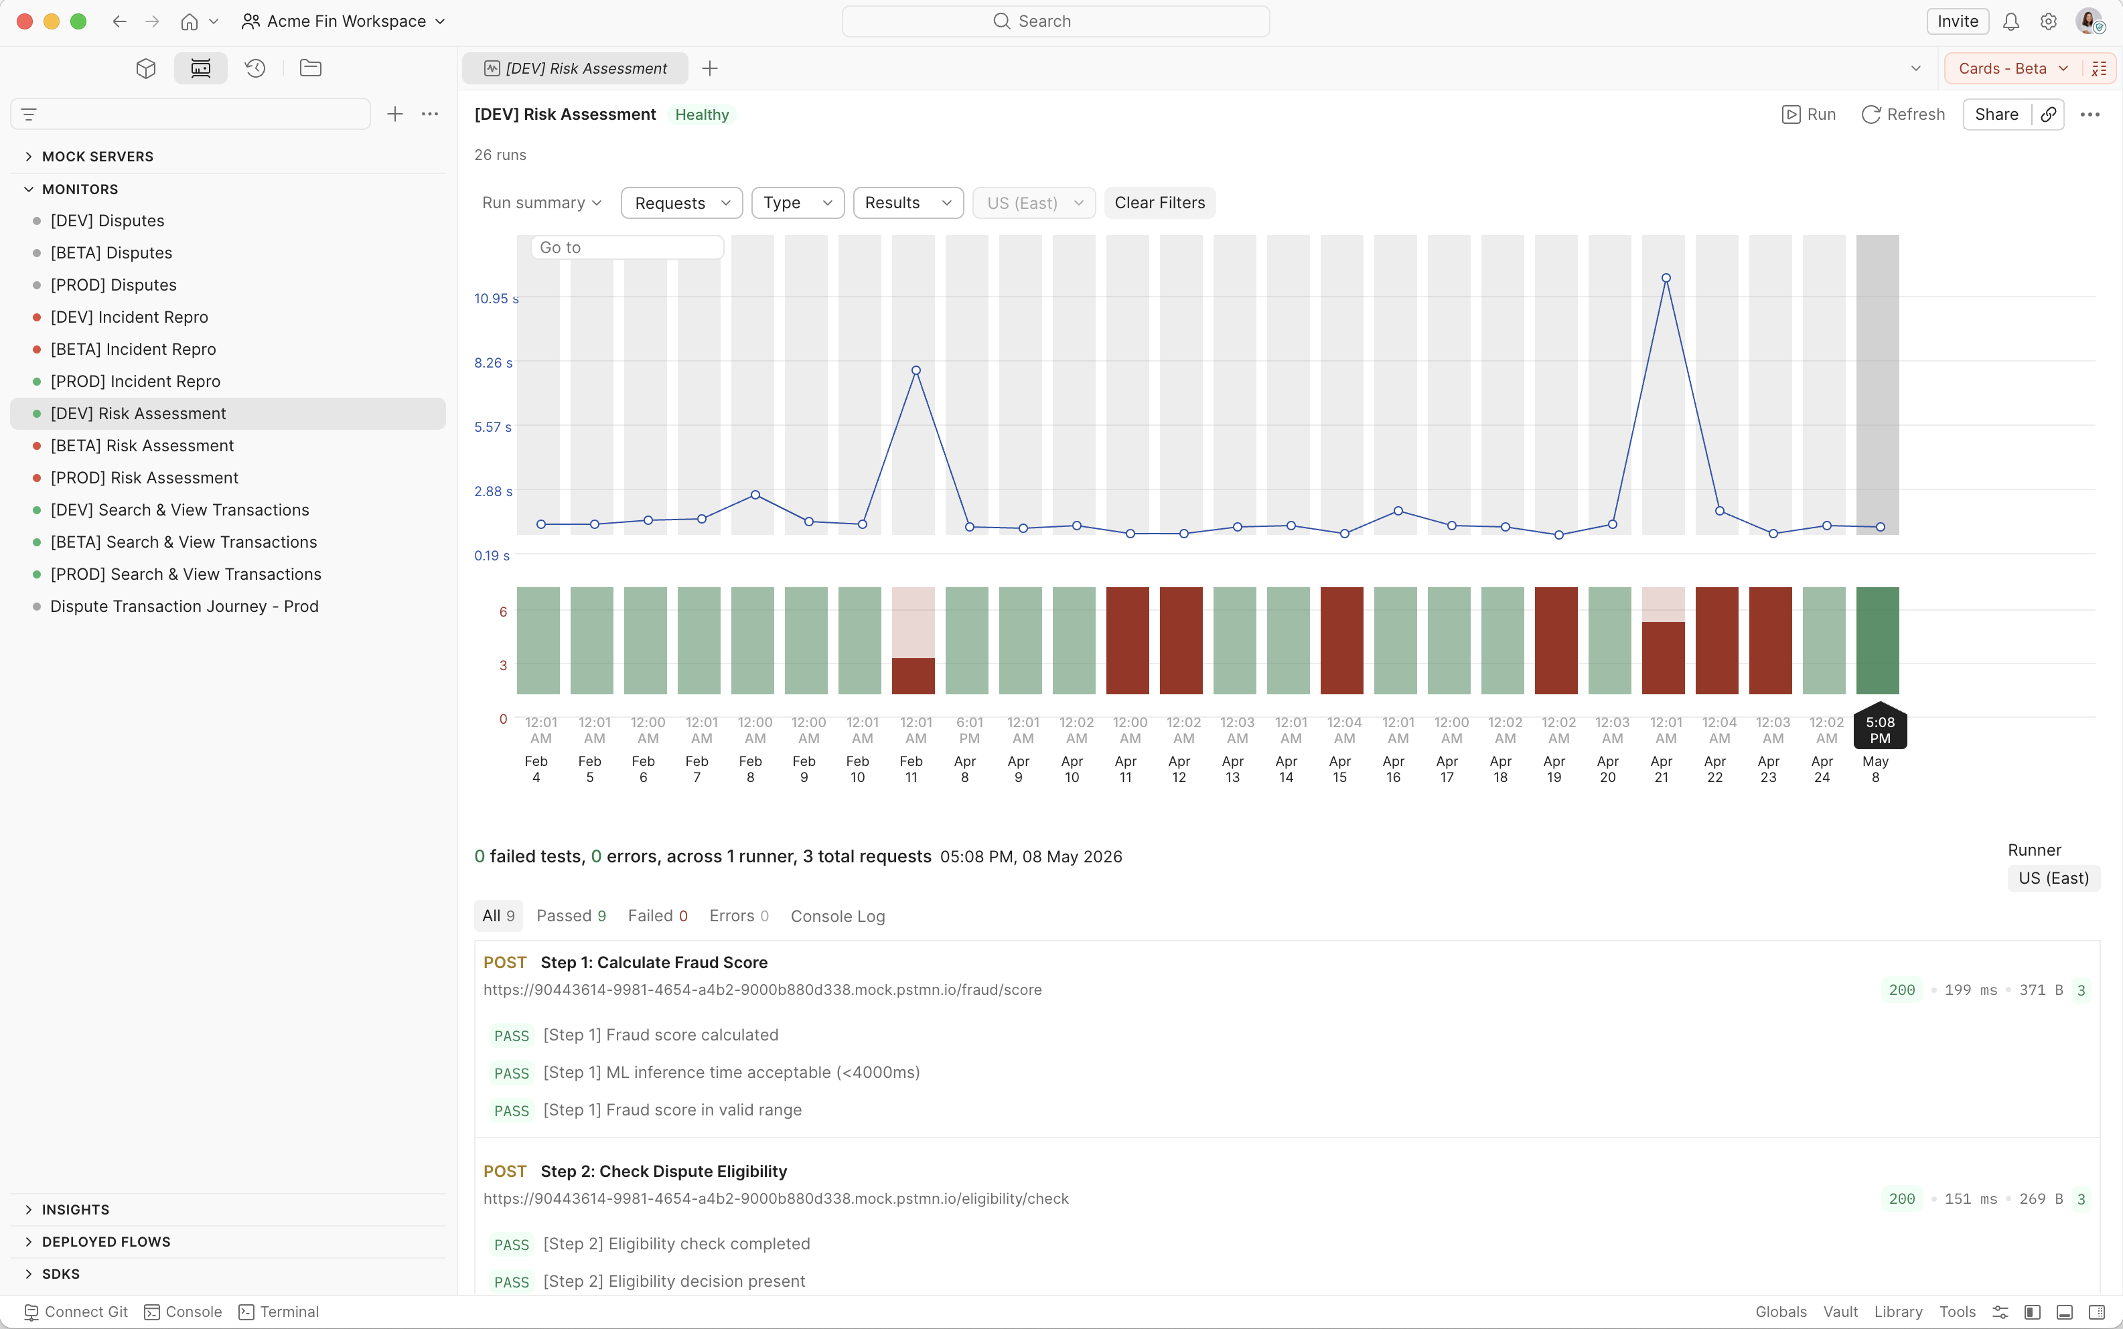Screen dimensions: 2123x1329
Task: Click the sidebar filter input field
Action: pyautogui.click(x=190, y=114)
